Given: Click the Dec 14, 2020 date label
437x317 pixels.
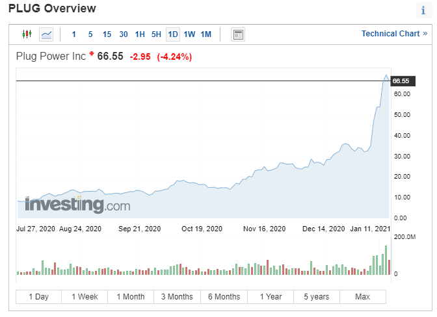Looking at the screenshot, I should coord(324,229).
